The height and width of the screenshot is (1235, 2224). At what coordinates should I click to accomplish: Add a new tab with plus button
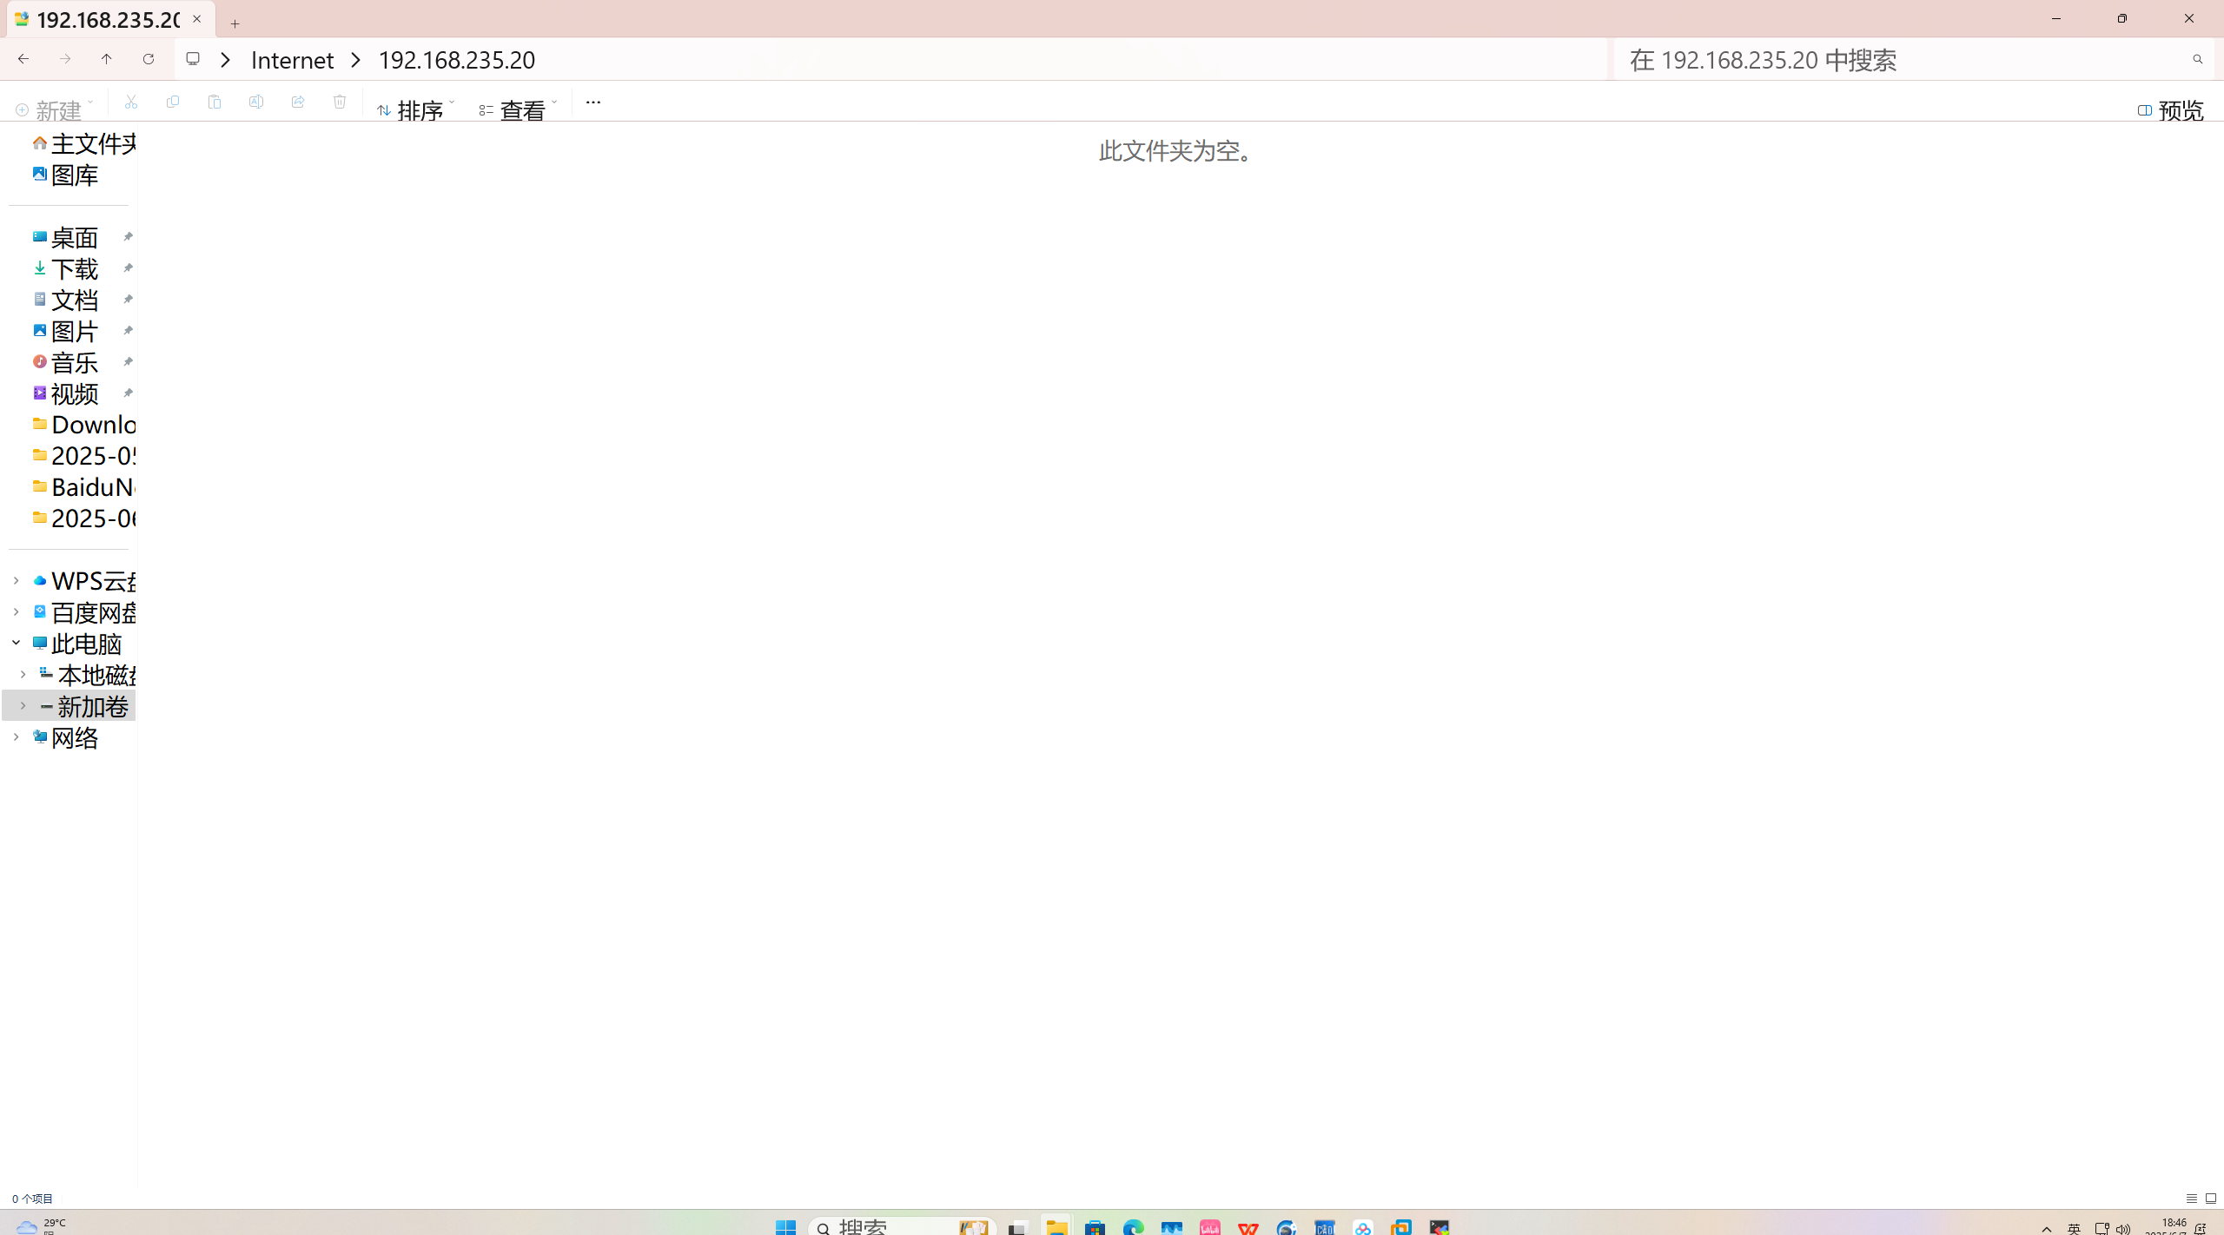tap(235, 23)
